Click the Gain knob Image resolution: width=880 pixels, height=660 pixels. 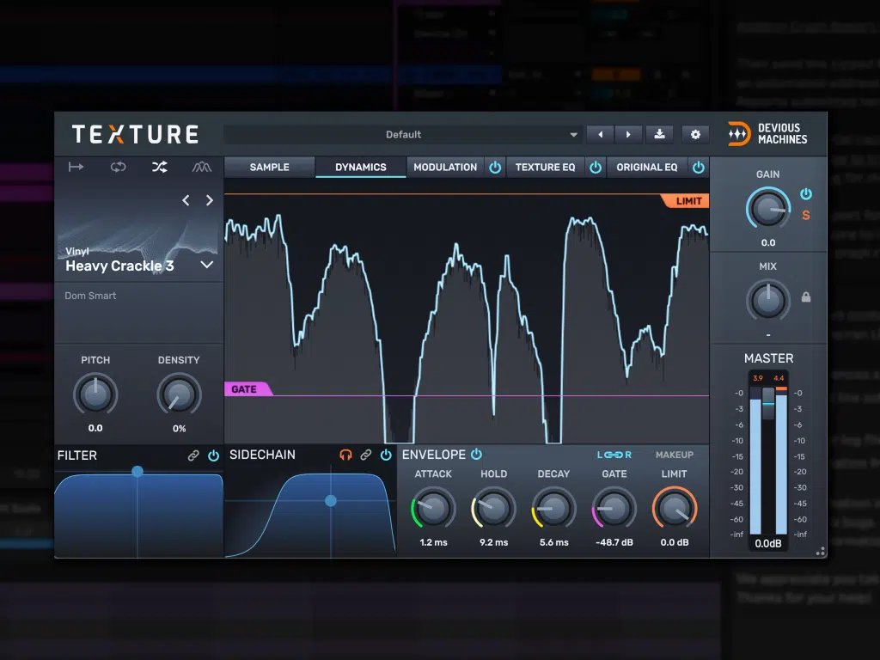pos(767,208)
